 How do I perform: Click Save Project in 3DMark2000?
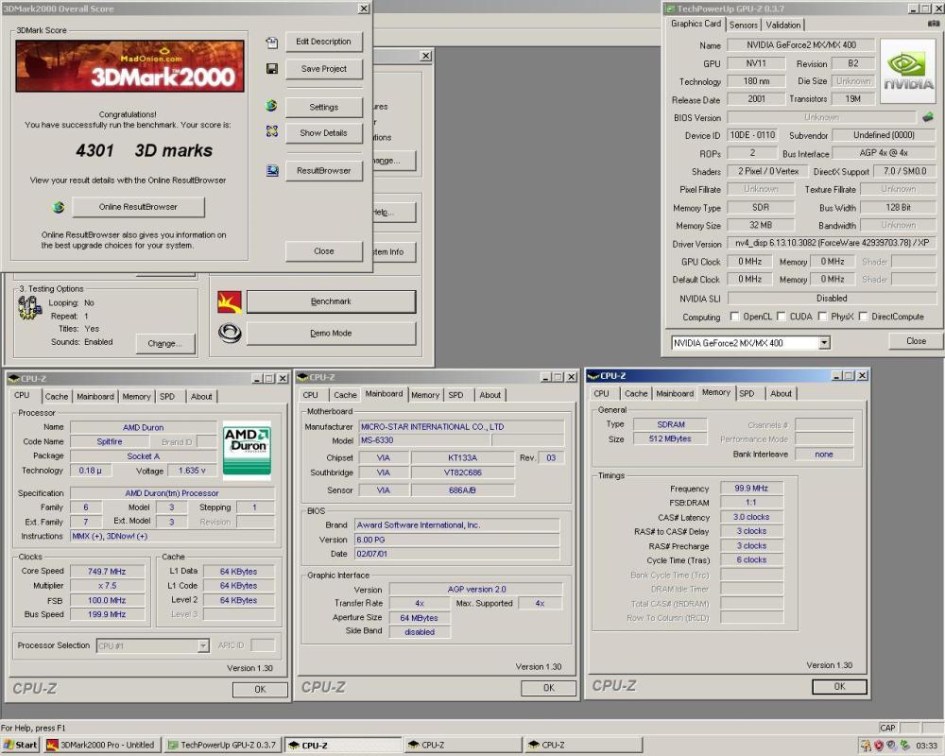coord(322,68)
